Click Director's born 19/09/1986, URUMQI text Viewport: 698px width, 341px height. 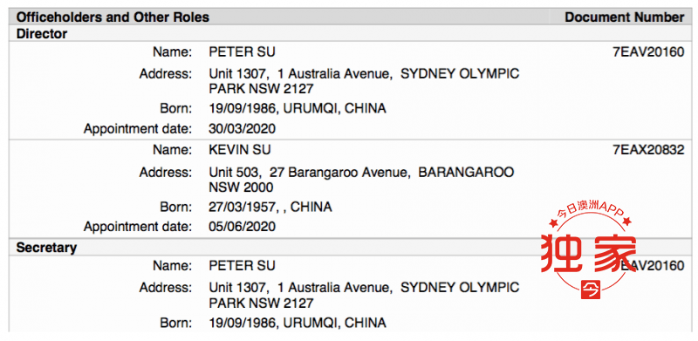point(297,108)
